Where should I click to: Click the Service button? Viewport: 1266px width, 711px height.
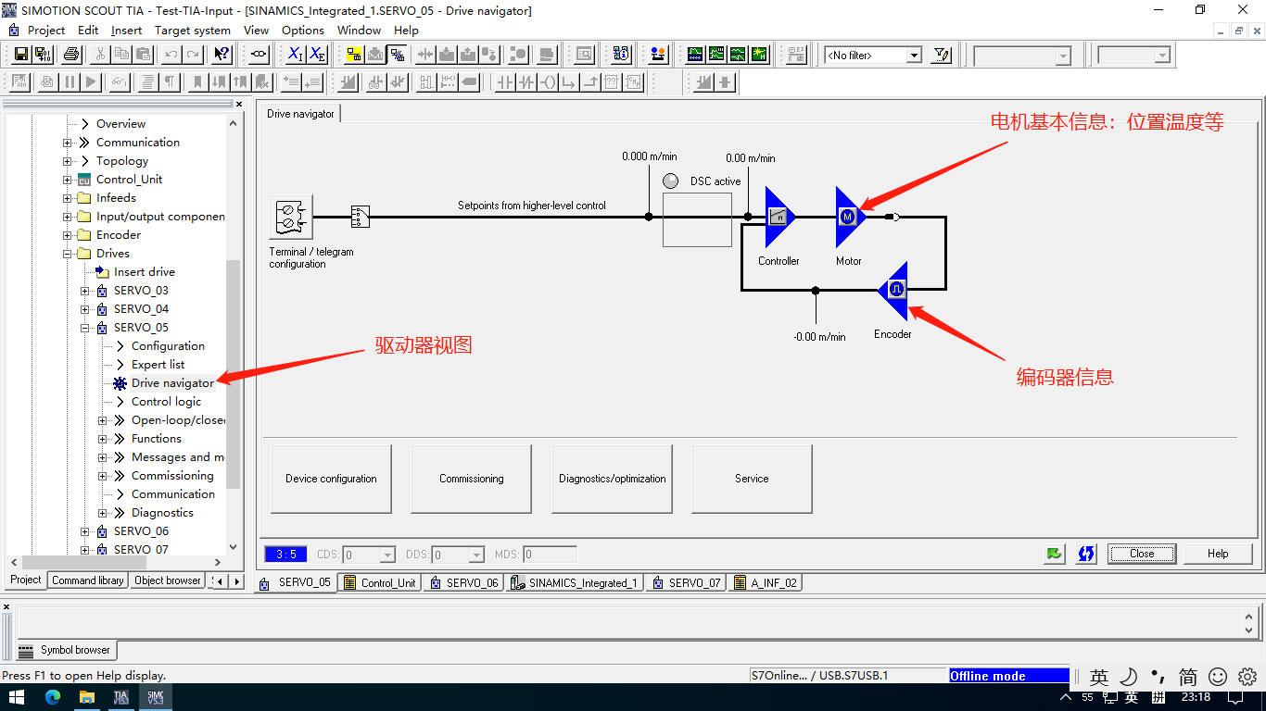point(752,479)
